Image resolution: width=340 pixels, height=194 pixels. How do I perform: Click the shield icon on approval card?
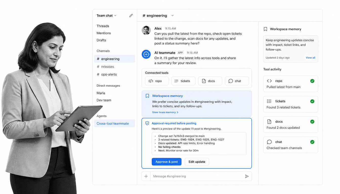click(x=147, y=123)
